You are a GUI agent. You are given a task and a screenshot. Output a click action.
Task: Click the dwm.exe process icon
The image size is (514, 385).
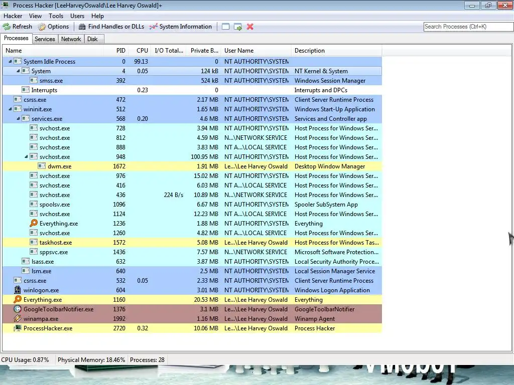click(x=42, y=166)
